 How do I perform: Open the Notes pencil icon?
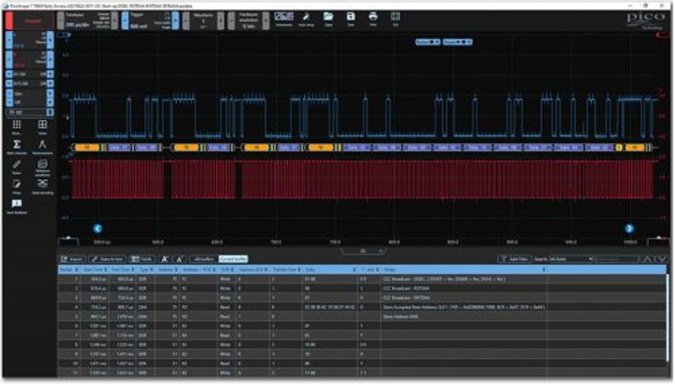pos(17,186)
